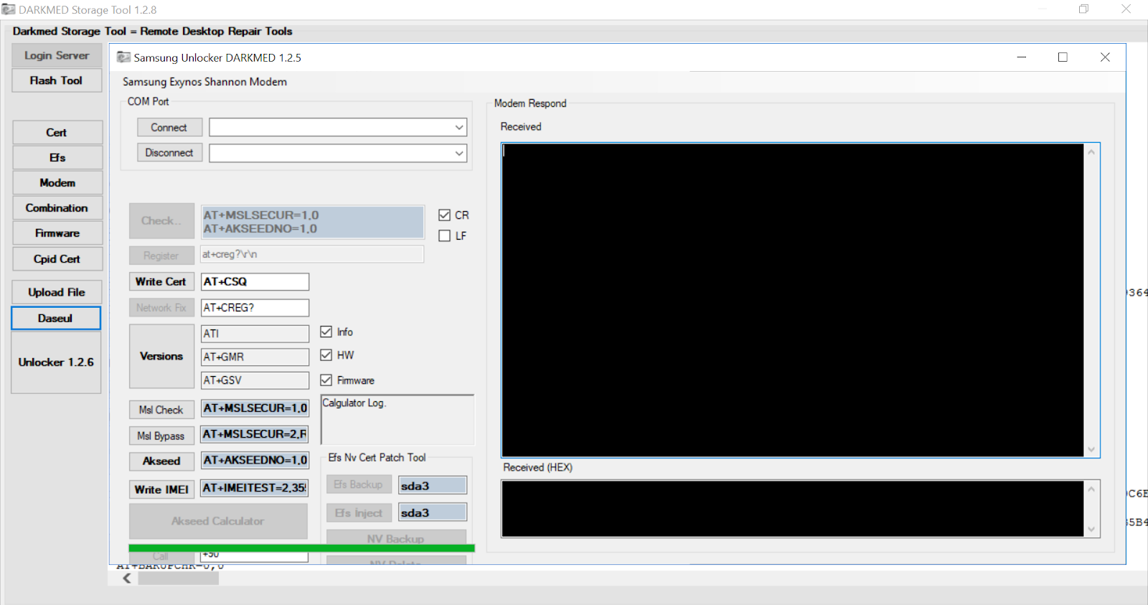Open the Cert section

point(57,133)
